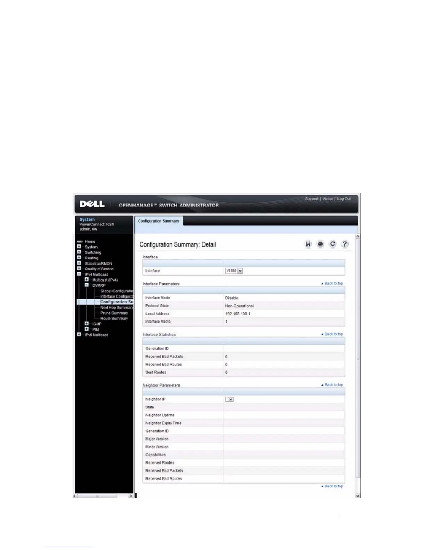Open Next Hop Summary under DVMRP
Viewport: 425px width, 550px height.
tap(117, 308)
